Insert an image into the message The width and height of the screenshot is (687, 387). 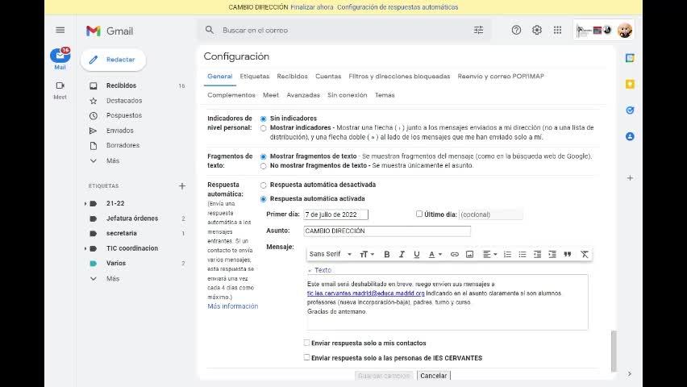pos(469,254)
